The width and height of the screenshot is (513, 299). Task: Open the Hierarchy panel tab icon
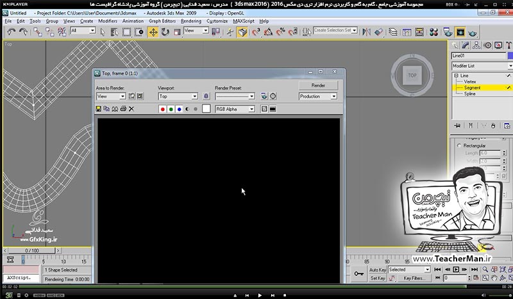[x=476, y=45]
